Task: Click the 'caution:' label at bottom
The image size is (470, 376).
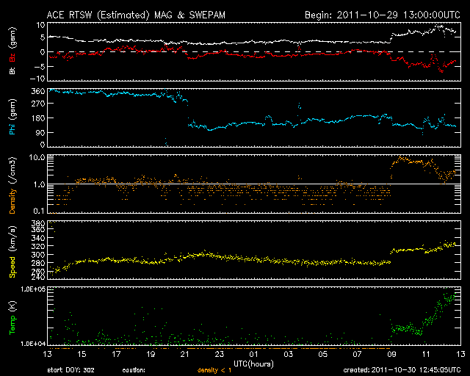Action: (134, 370)
